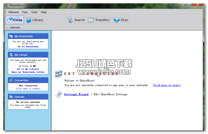Click the Chat speech bubble icon
This screenshot has width=208, height=134.
116,20
